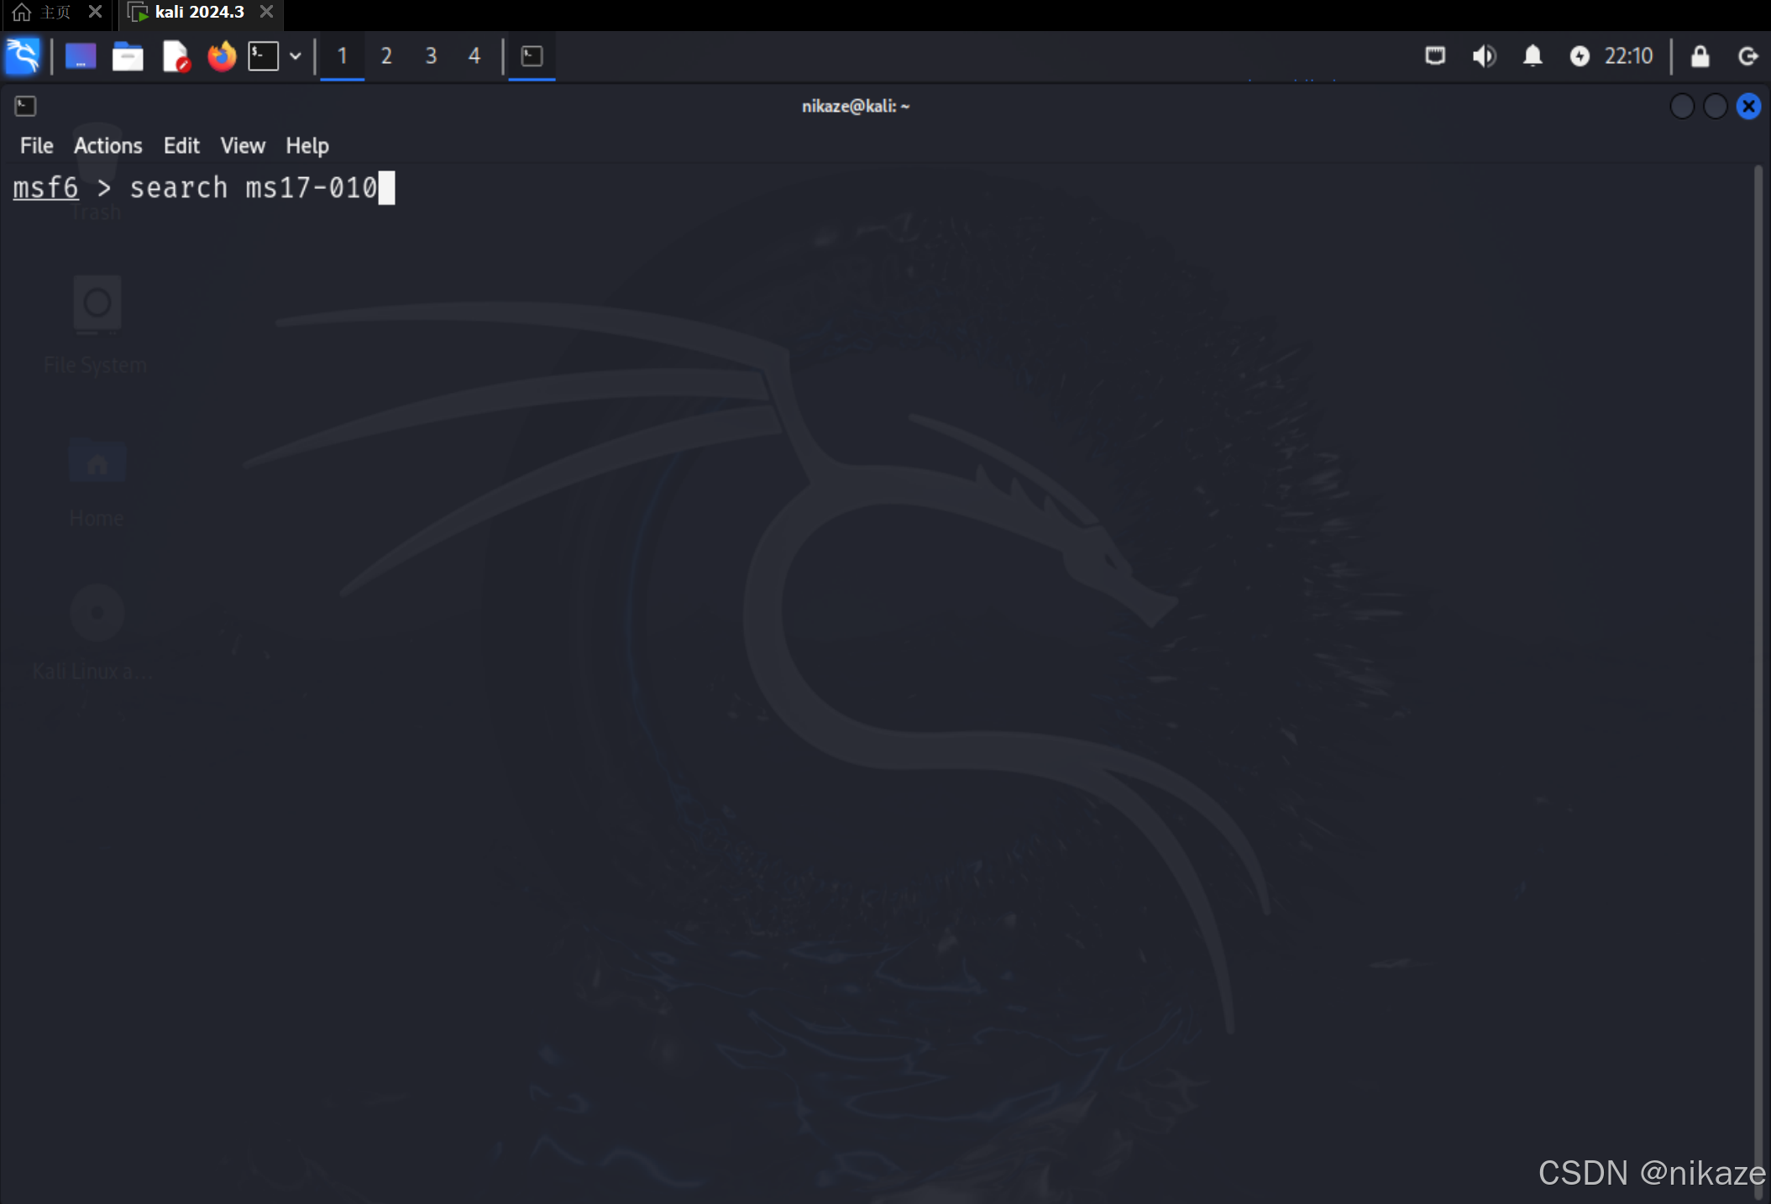The height and width of the screenshot is (1204, 1771).
Task: Open the network connection tray icon
Action: [x=1435, y=56]
